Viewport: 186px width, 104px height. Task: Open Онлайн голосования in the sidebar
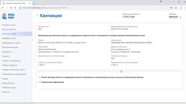11,61
